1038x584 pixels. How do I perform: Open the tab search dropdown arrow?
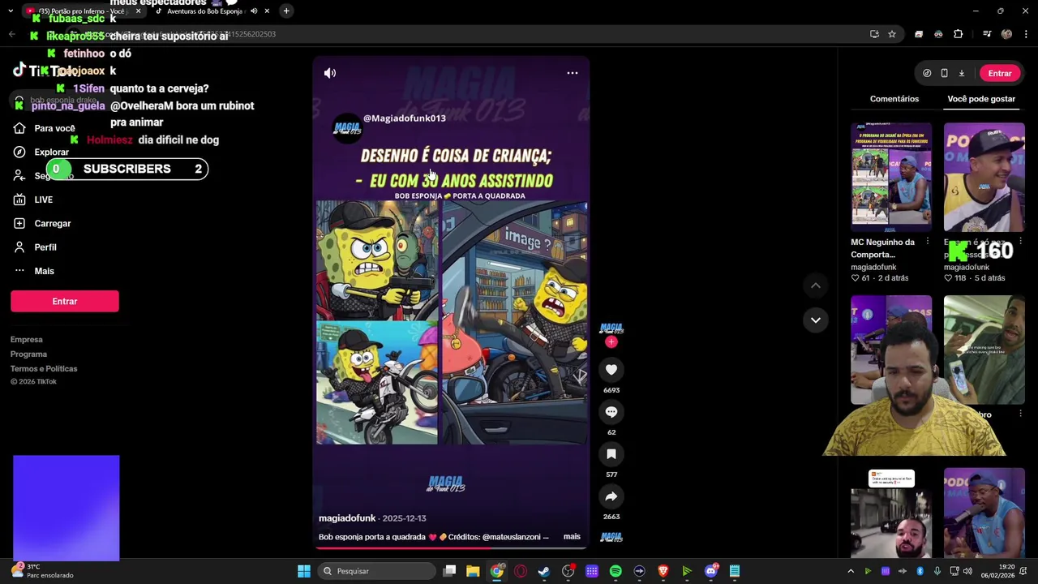tap(11, 11)
